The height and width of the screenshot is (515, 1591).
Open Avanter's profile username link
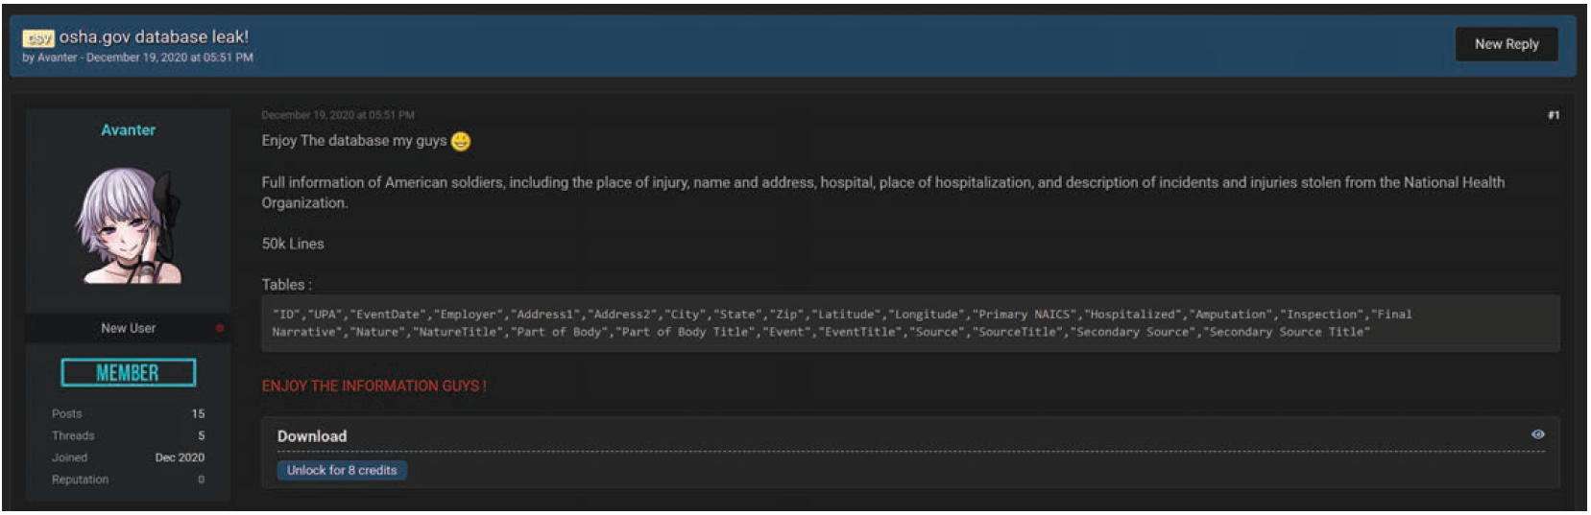tap(129, 130)
